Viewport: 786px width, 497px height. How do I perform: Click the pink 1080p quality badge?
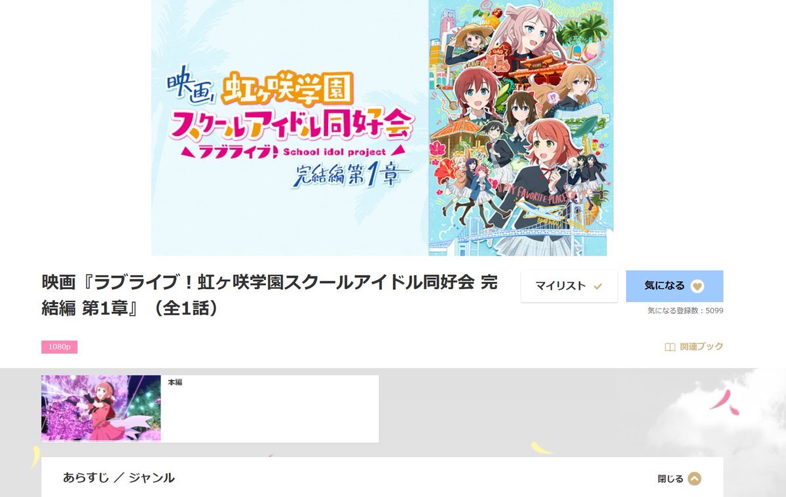60,347
